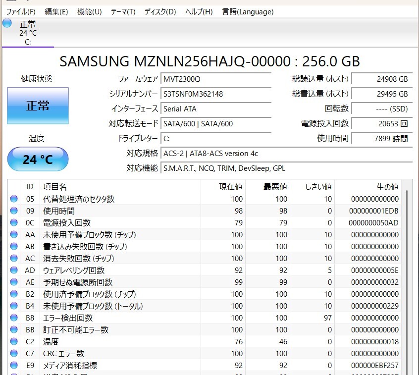
Task: Click status icon for BB 訂正不可能エラー数
Action: coord(14,329)
